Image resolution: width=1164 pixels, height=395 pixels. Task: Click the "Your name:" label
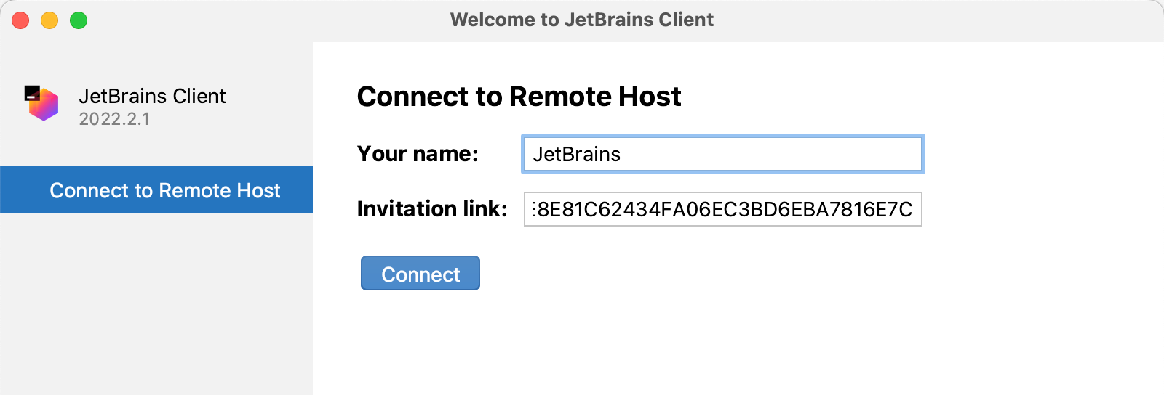(418, 154)
